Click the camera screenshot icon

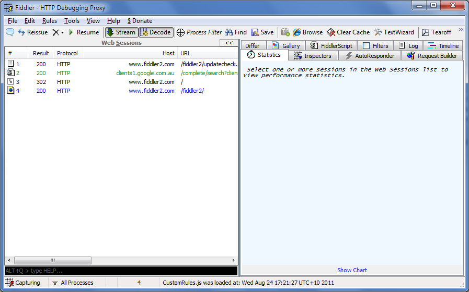coord(285,32)
